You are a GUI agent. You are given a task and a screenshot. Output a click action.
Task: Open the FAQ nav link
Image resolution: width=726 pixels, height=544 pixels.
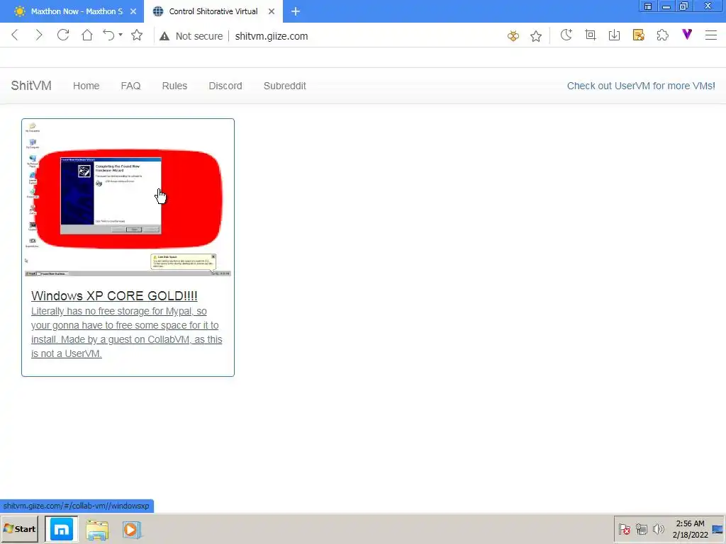[x=130, y=86]
